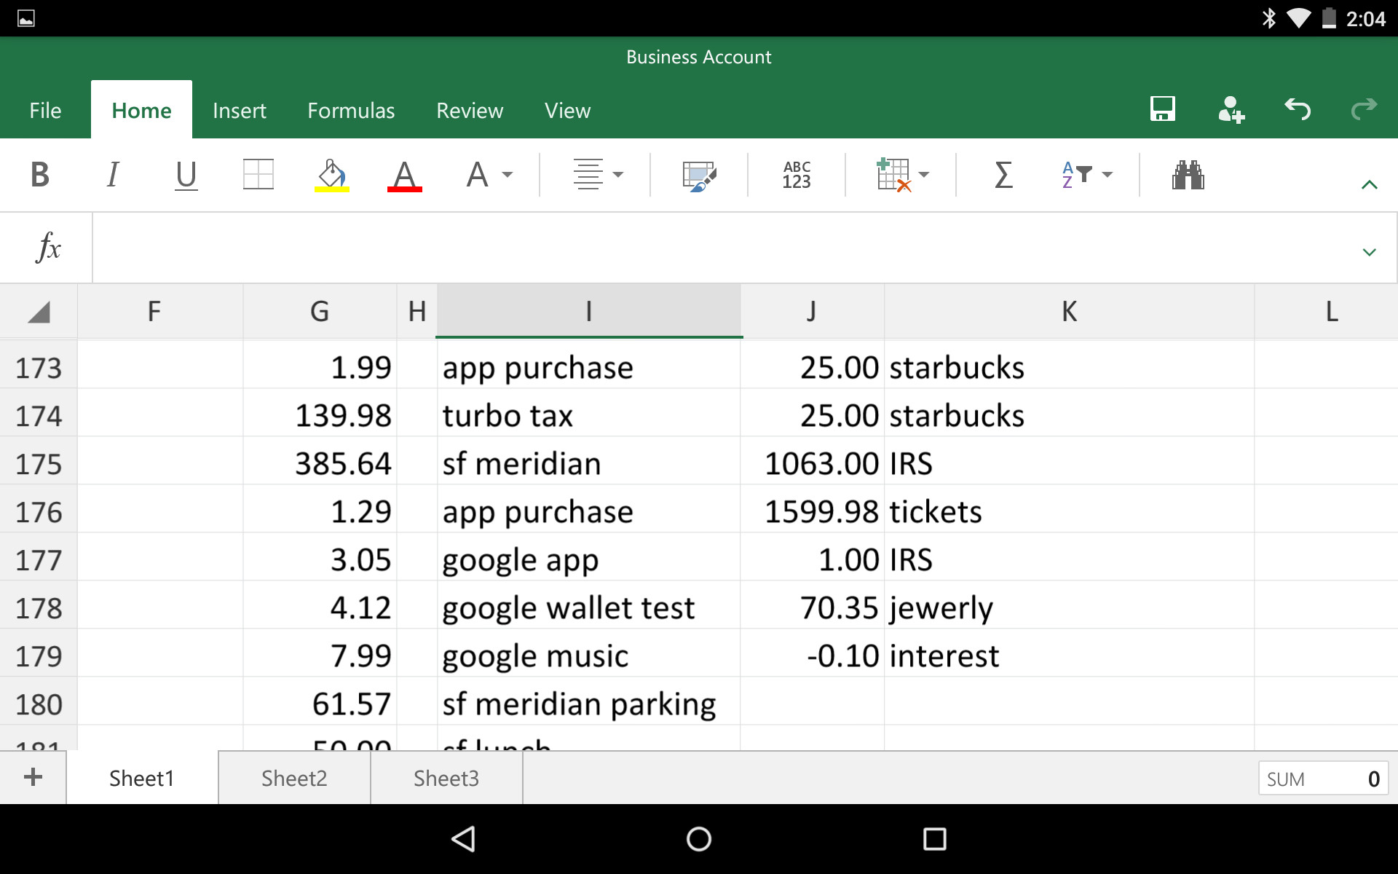This screenshot has height=874, width=1398.
Task: Click the Save icon in header
Action: click(x=1162, y=109)
